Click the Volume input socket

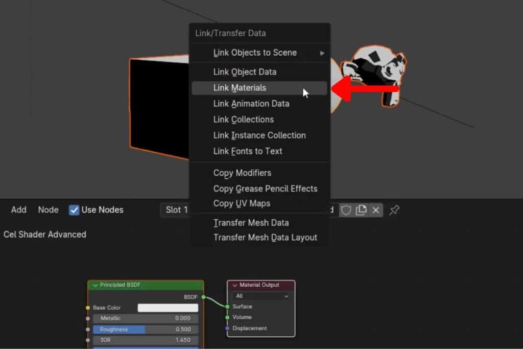point(227,317)
